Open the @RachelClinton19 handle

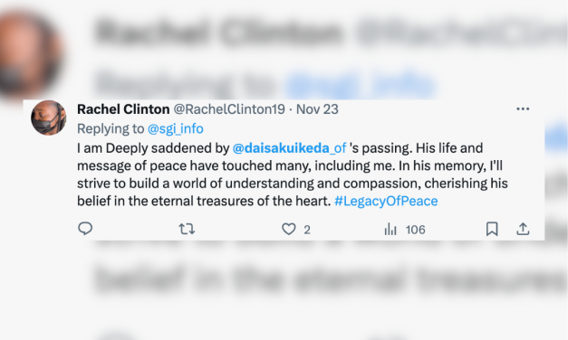click(229, 109)
